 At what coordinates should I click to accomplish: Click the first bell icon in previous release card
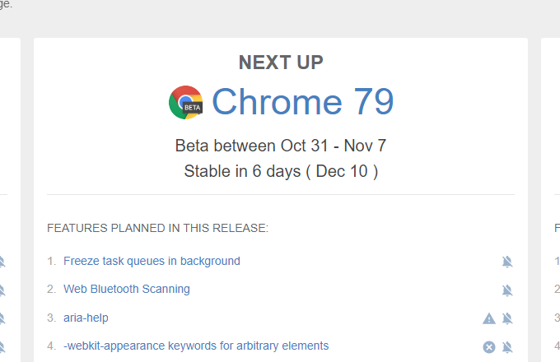(2, 262)
